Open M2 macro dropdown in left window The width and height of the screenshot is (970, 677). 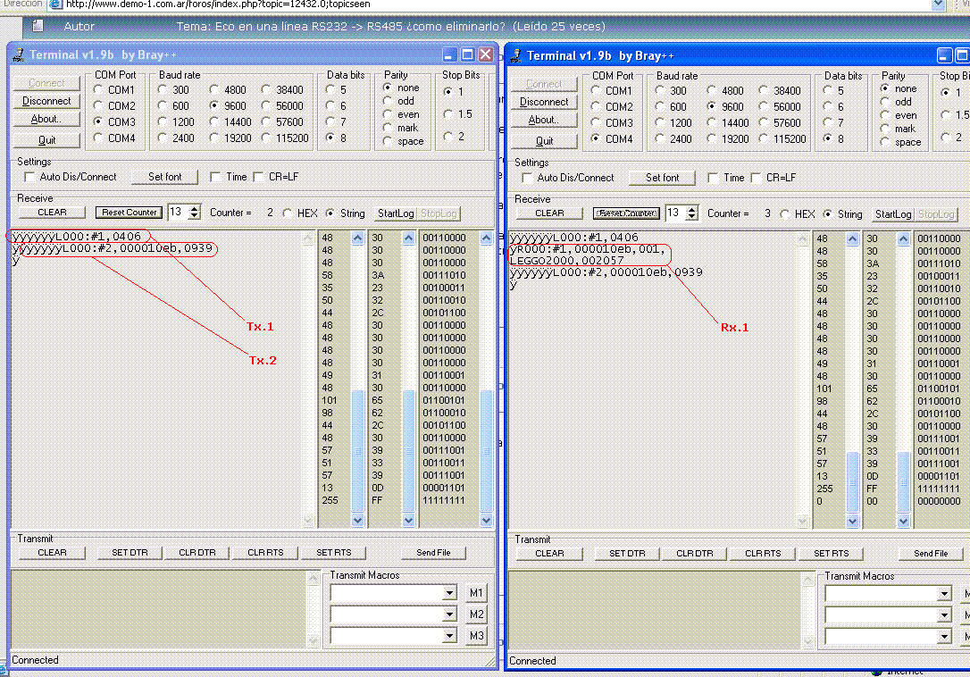pyautogui.click(x=450, y=614)
